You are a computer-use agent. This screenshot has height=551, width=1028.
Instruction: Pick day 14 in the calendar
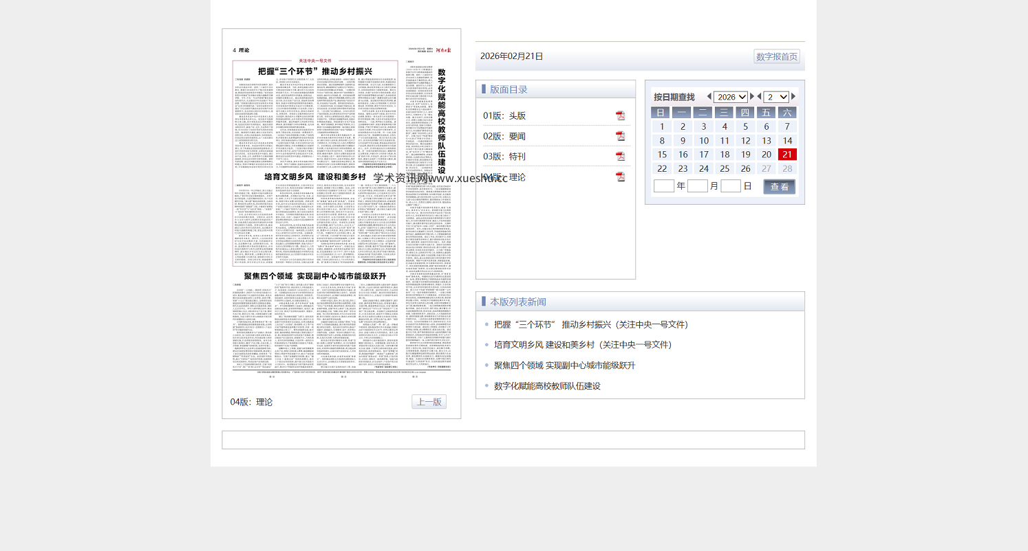[x=787, y=141]
